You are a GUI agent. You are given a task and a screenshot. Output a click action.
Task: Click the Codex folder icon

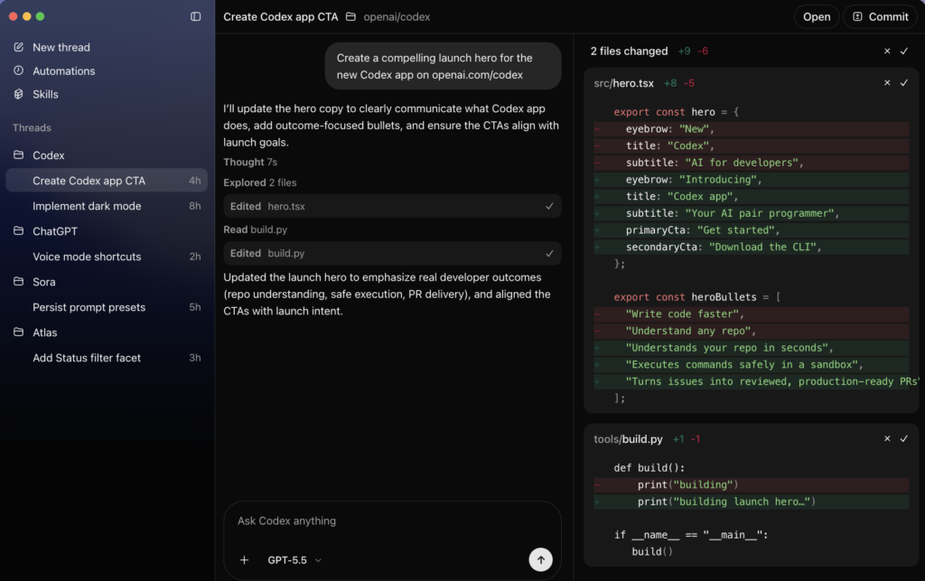click(19, 155)
